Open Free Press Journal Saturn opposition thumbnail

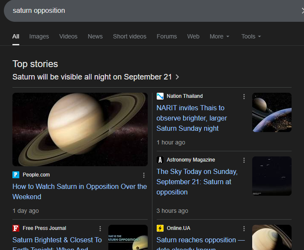point(128,238)
